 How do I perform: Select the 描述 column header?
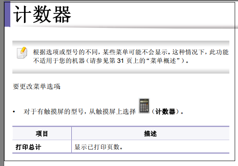[x=151, y=134]
